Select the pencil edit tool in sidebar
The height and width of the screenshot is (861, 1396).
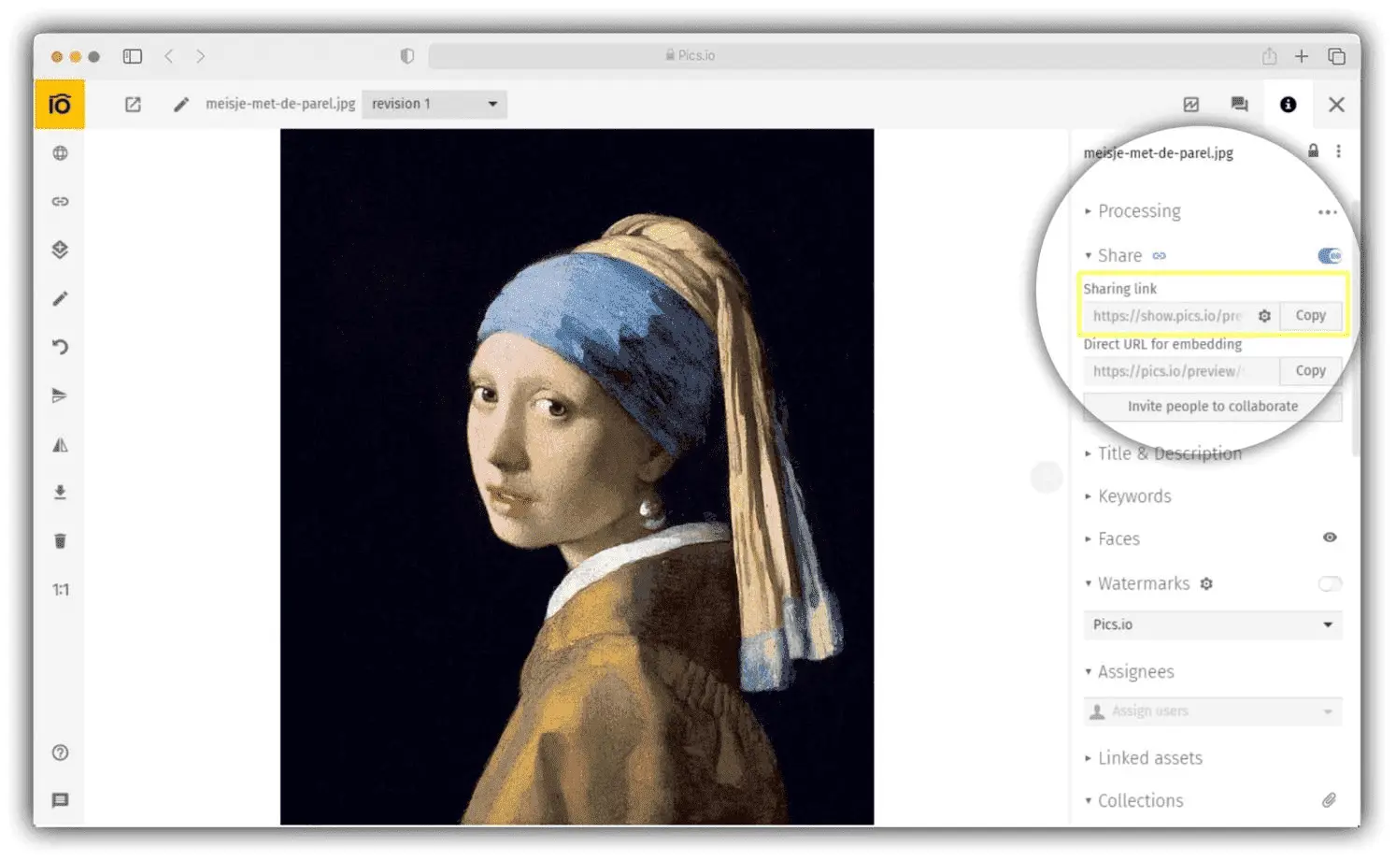tap(60, 298)
